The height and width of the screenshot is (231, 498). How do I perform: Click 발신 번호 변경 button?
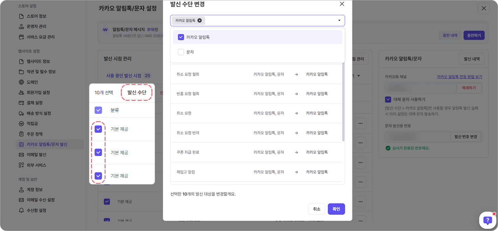[x=465, y=137]
